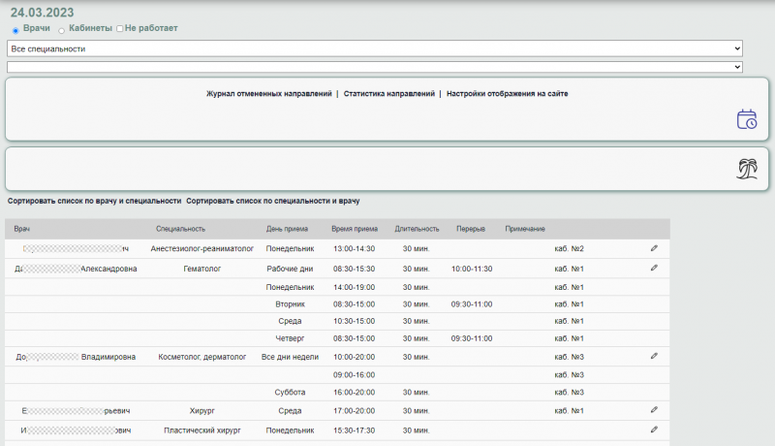
Task: Edit the Хирург schedule using pencil icon
Action: coord(654,410)
